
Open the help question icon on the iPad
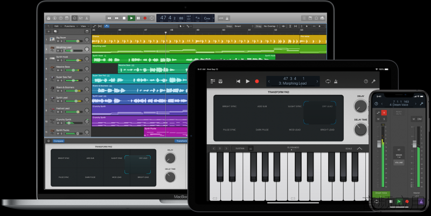[366, 81]
